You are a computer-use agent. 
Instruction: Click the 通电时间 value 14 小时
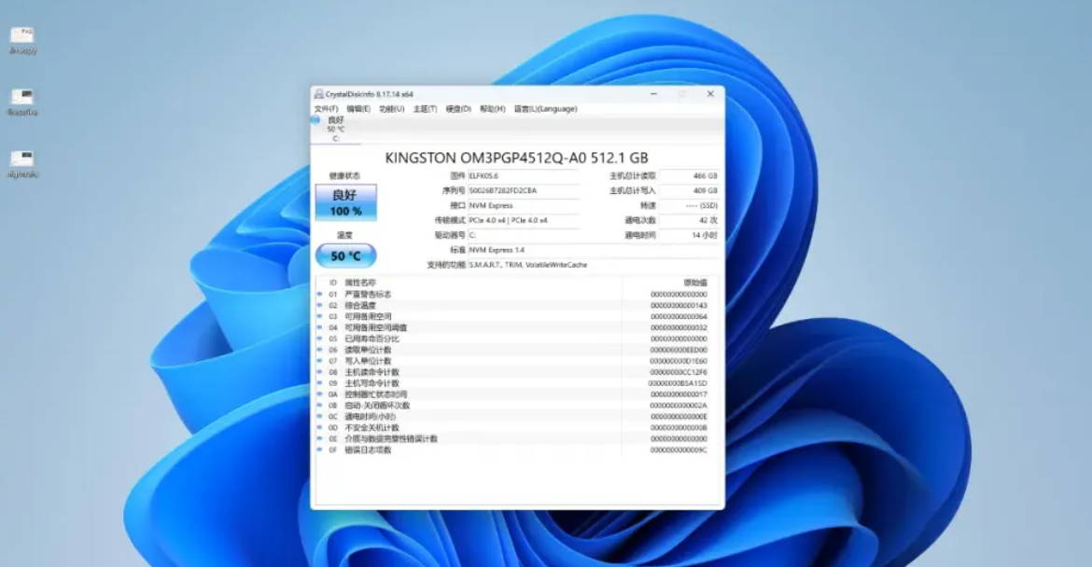(689, 235)
